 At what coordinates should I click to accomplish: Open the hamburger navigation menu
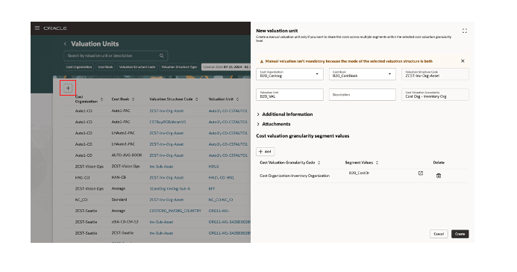[x=37, y=28]
